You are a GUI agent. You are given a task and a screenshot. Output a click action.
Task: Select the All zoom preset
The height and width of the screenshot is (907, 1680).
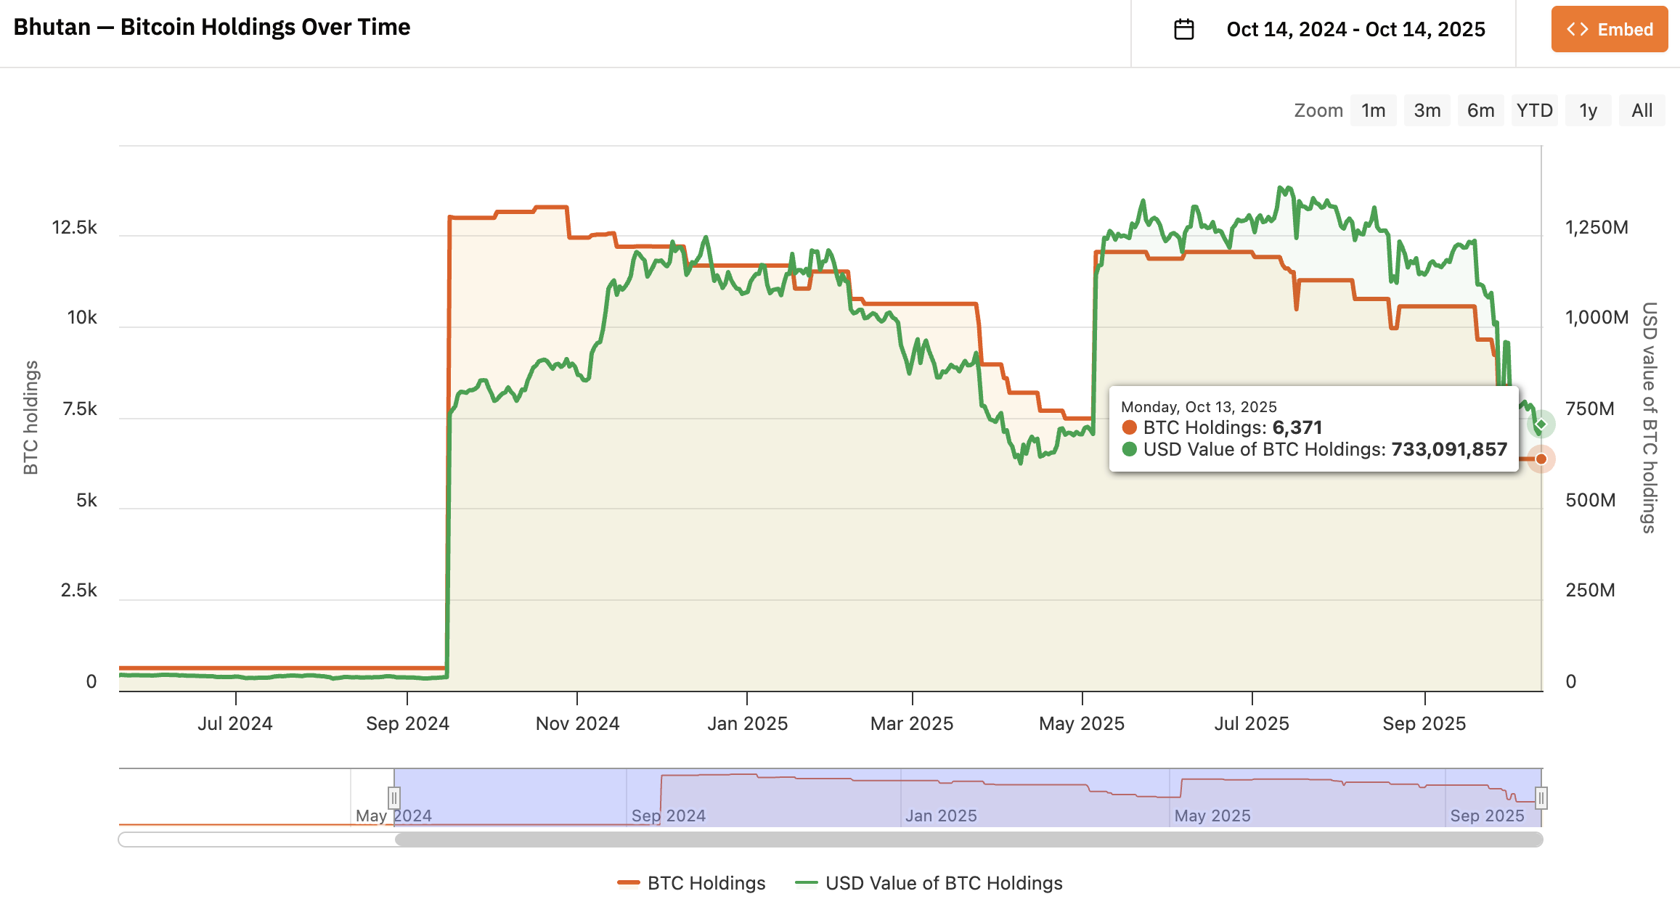tap(1642, 110)
